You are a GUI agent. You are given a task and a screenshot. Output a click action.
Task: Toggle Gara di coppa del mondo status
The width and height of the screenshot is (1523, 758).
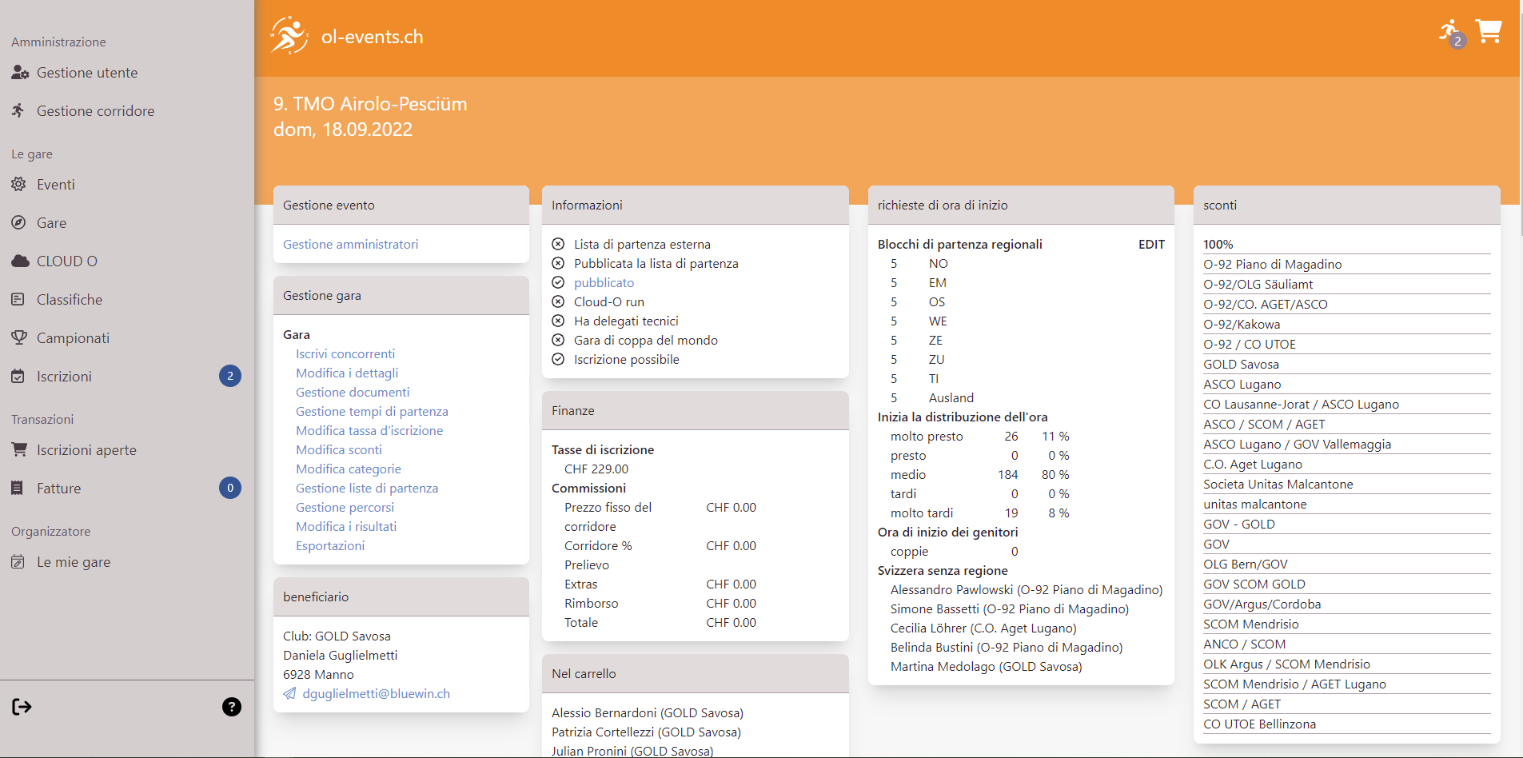(558, 340)
